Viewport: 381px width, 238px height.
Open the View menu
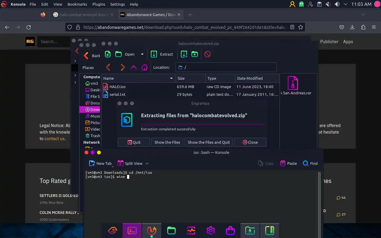pos(58,4)
